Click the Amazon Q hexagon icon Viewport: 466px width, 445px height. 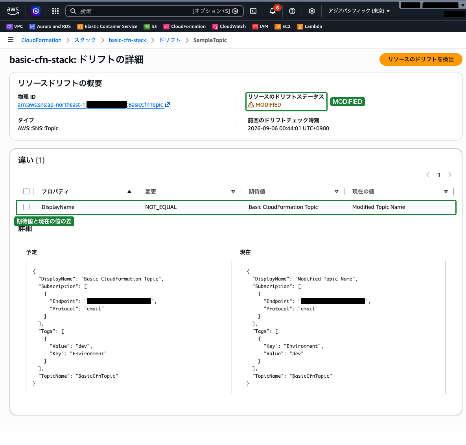click(36, 11)
